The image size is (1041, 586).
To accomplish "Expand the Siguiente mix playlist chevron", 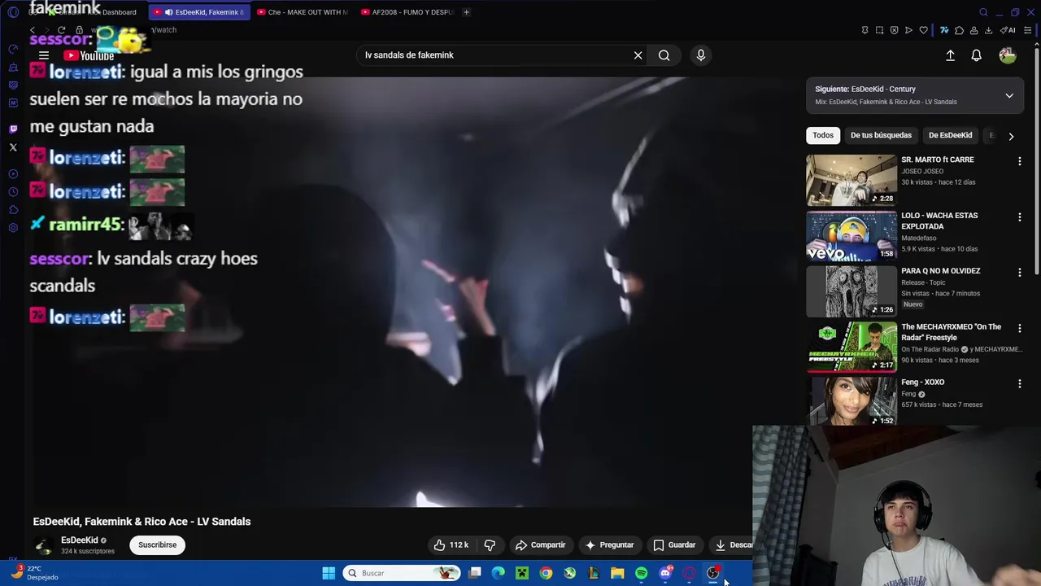I will click(1009, 95).
